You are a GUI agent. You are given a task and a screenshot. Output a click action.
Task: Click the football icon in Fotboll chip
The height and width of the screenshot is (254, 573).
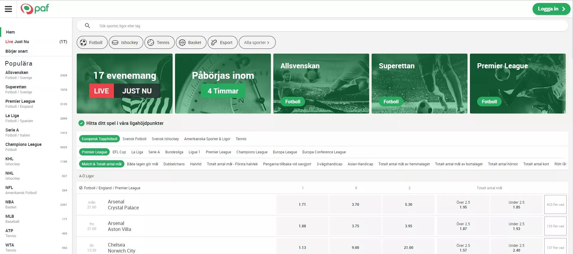83,43
